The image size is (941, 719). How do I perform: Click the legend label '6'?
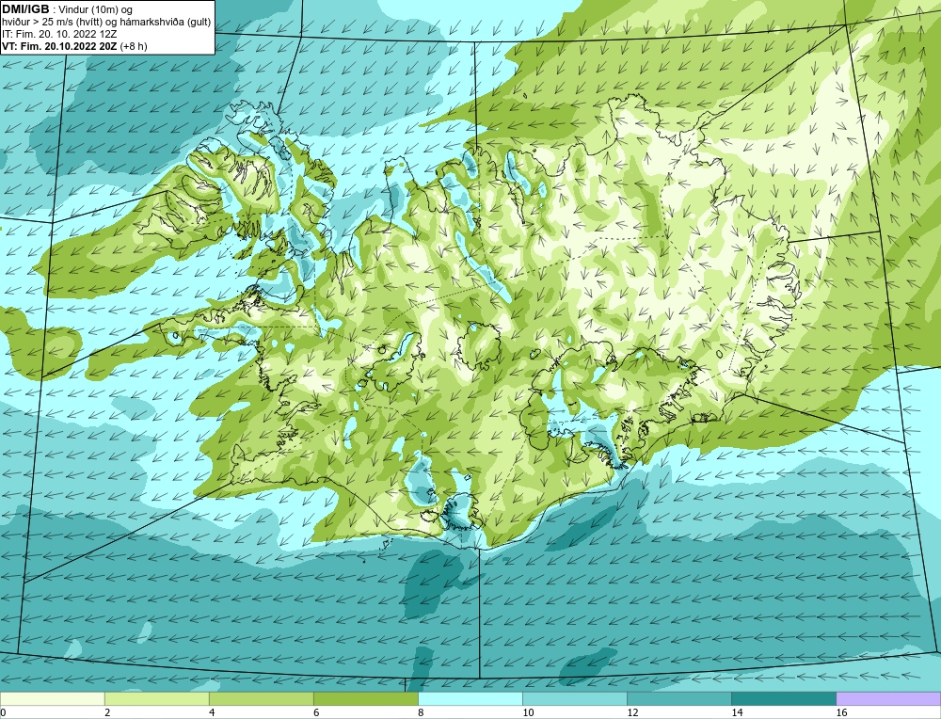pos(316,712)
